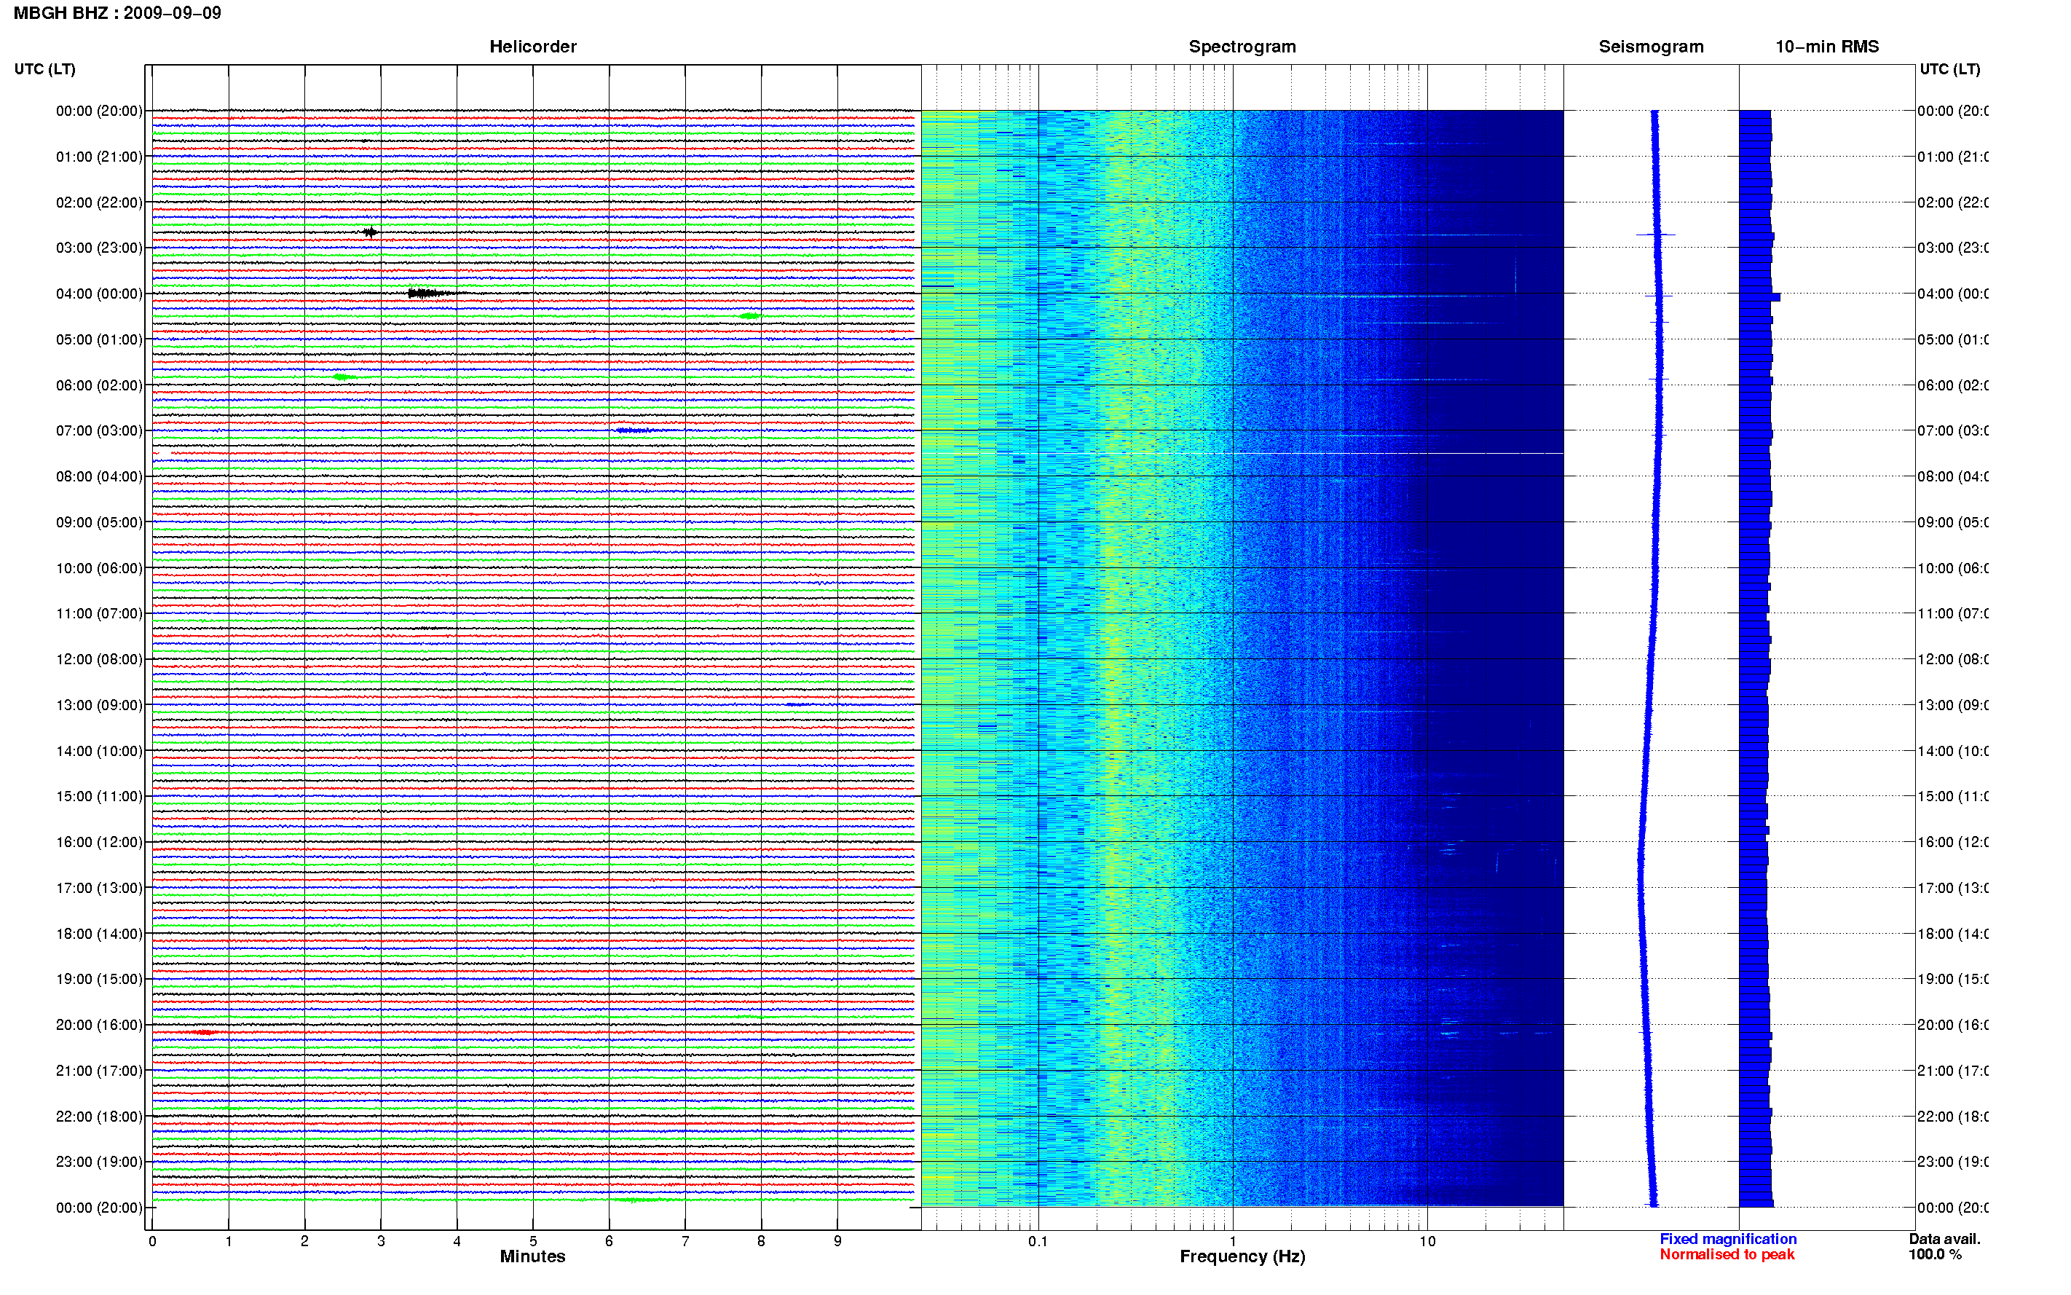
Task: Click the 'Helicorder' panel heading
Action: [532, 47]
